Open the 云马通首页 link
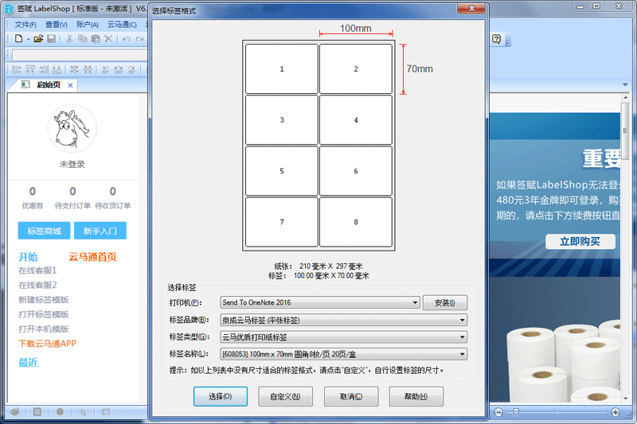 (92, 257)
